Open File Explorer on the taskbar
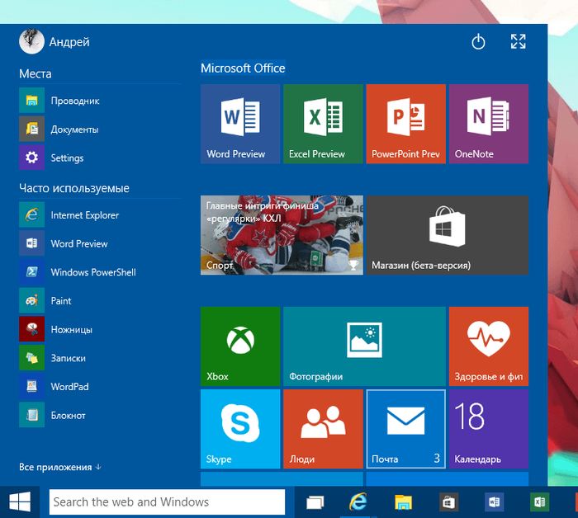This screenshot has height=518, width=578. coord(403,502)
